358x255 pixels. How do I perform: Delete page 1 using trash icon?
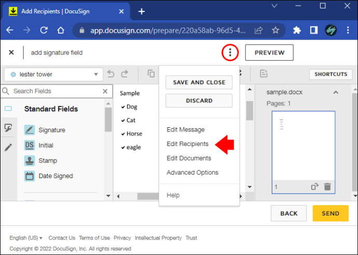(x=327, y=186)
